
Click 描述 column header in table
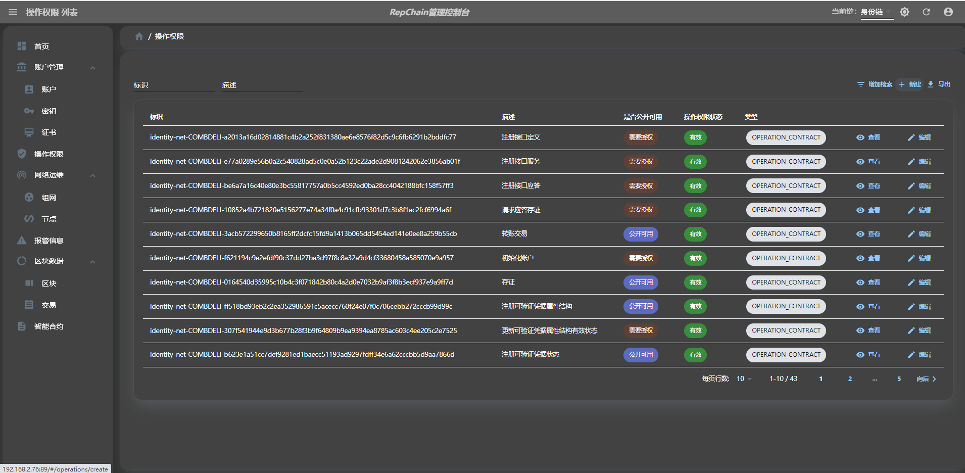tap(508, 117)
